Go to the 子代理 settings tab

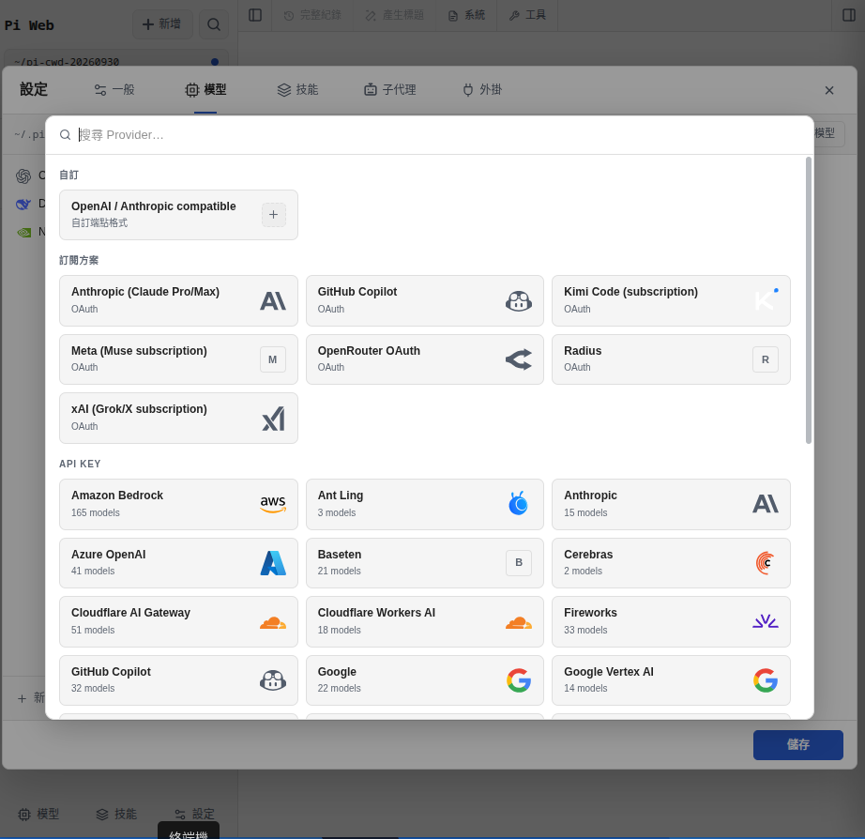tap(390, 90)
